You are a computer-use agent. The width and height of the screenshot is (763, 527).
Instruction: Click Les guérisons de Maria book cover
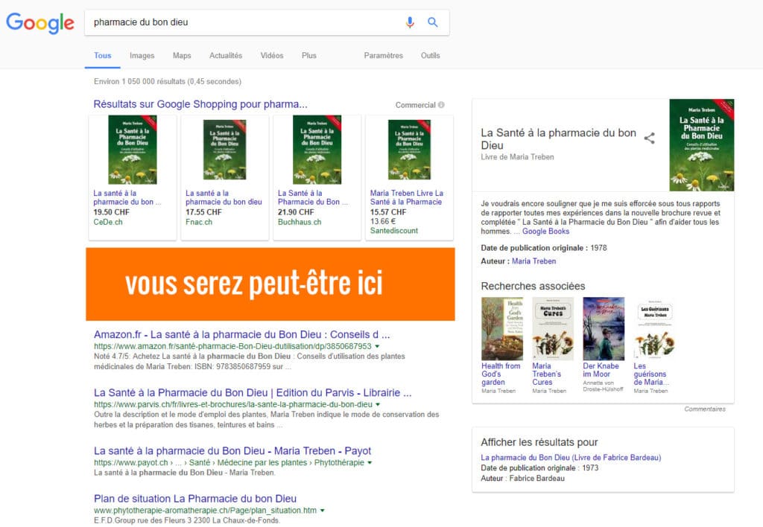coord(654,329)
